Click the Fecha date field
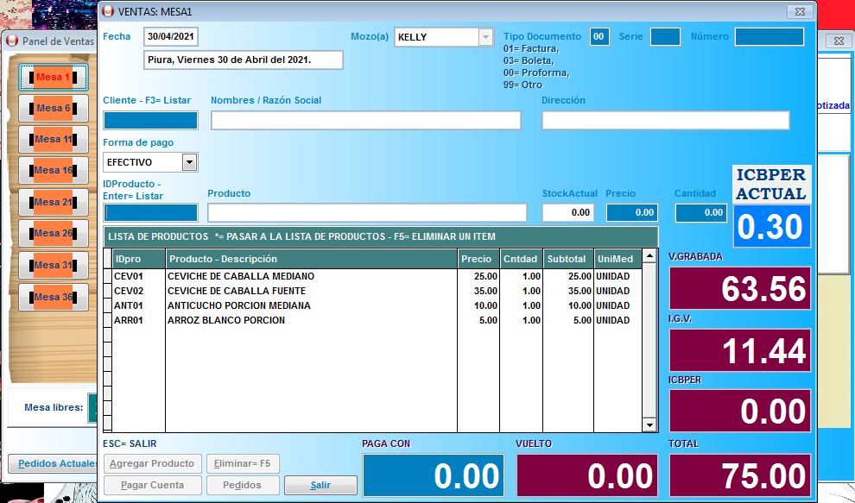 click(x=172, y=37)
